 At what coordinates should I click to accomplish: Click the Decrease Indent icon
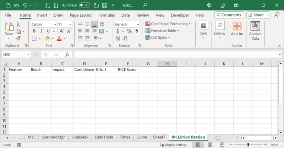pyautogui.click(x=80, y=38)
